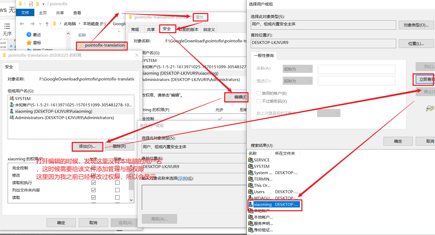Click the This Or... icon in search results
This screenshot has height=235, width=435.
point(251,185)
